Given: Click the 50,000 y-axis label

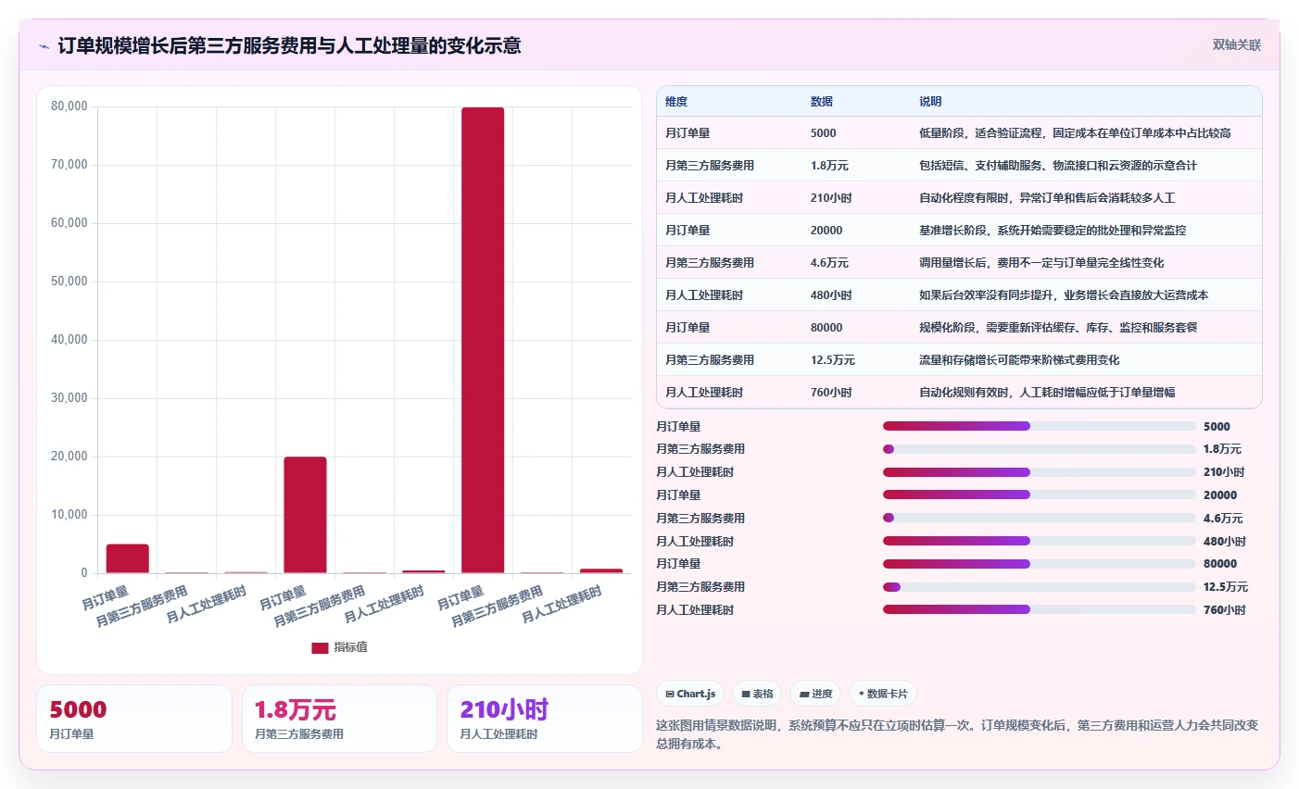Looking at the screenshot, I should click(69, 282).
